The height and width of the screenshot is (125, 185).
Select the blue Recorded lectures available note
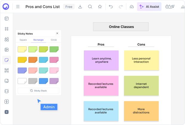click(101, 111)
